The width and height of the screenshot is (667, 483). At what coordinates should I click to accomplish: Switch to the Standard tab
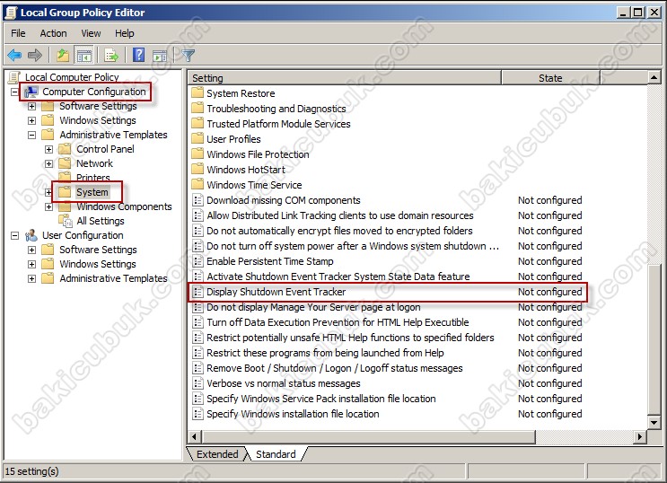276,454
